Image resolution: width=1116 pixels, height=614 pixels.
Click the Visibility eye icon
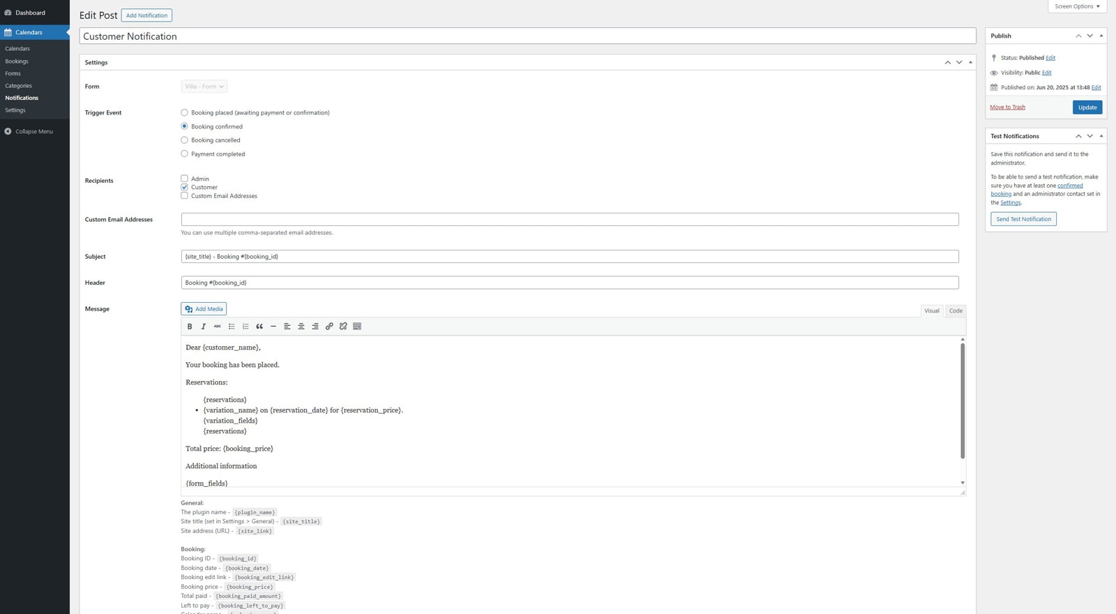coord(994,73)
